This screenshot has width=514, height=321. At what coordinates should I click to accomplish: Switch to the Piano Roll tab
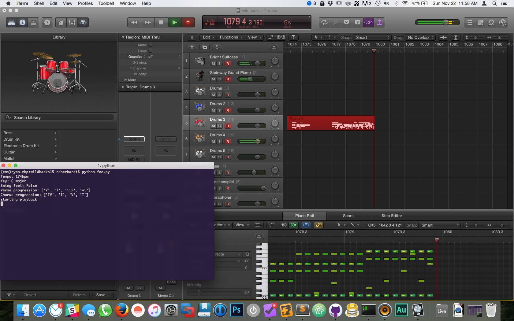click(x=304, y=216)
